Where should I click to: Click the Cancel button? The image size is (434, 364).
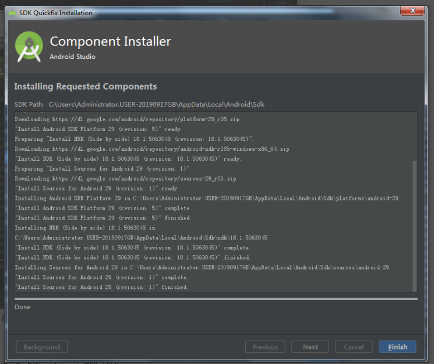(x=354, y=347)
